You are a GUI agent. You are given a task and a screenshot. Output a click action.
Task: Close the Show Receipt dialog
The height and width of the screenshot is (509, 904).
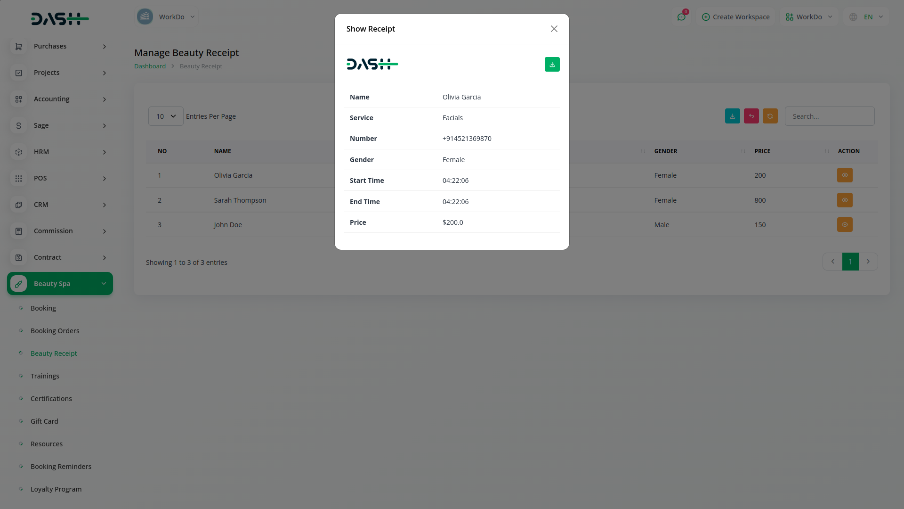[x=554, y=29]
